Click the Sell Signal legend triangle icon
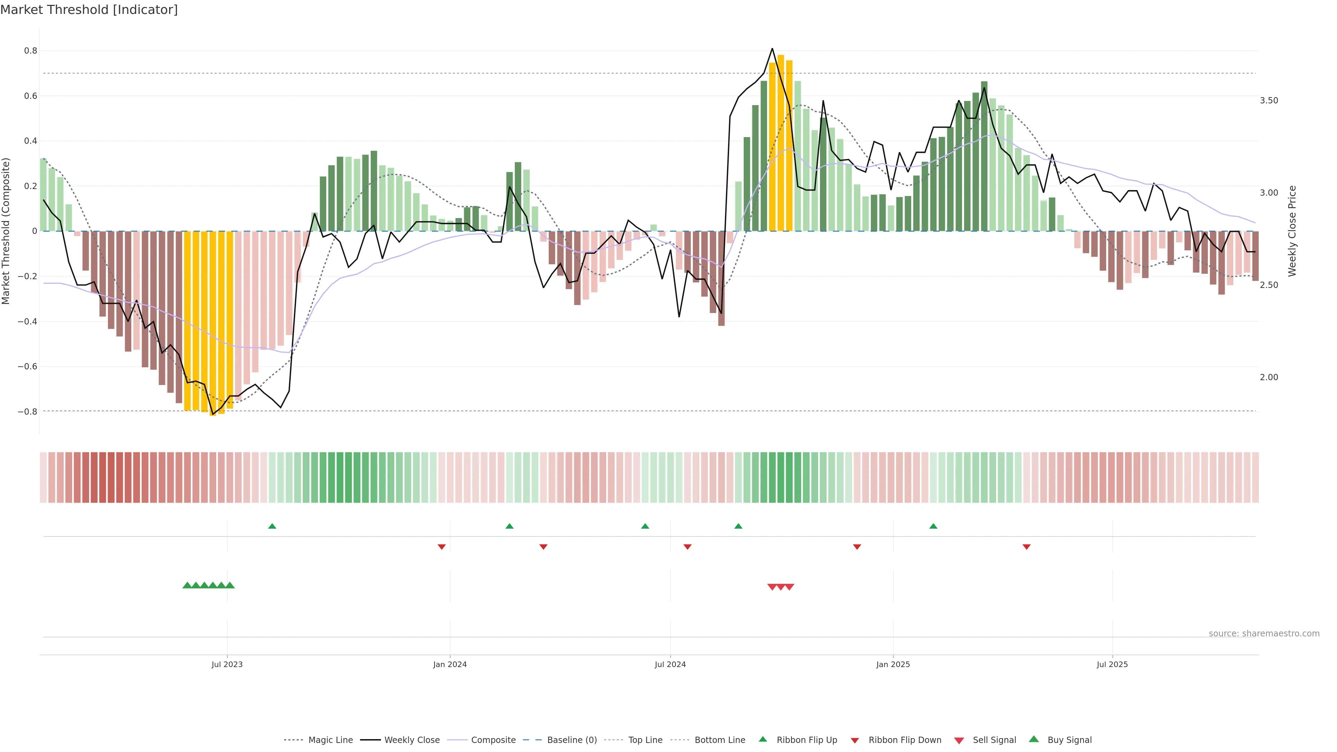Screen dimensions: 1337x752 pyautogui.click(x=959, y=741)
